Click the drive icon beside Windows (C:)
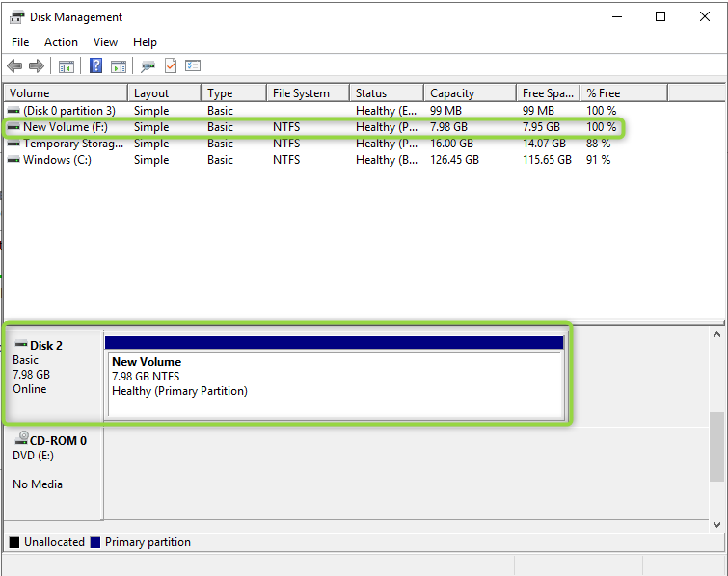 [x=14, y=160]
